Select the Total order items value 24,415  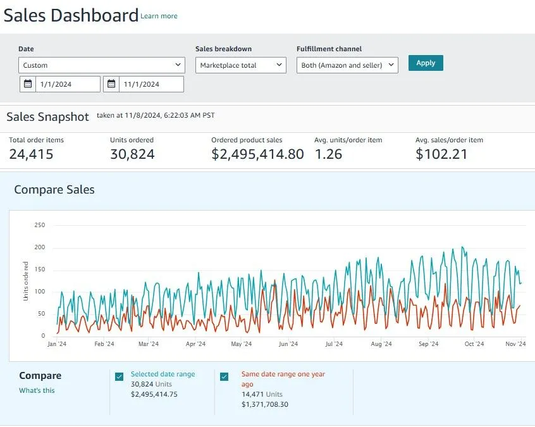(31, 154)
